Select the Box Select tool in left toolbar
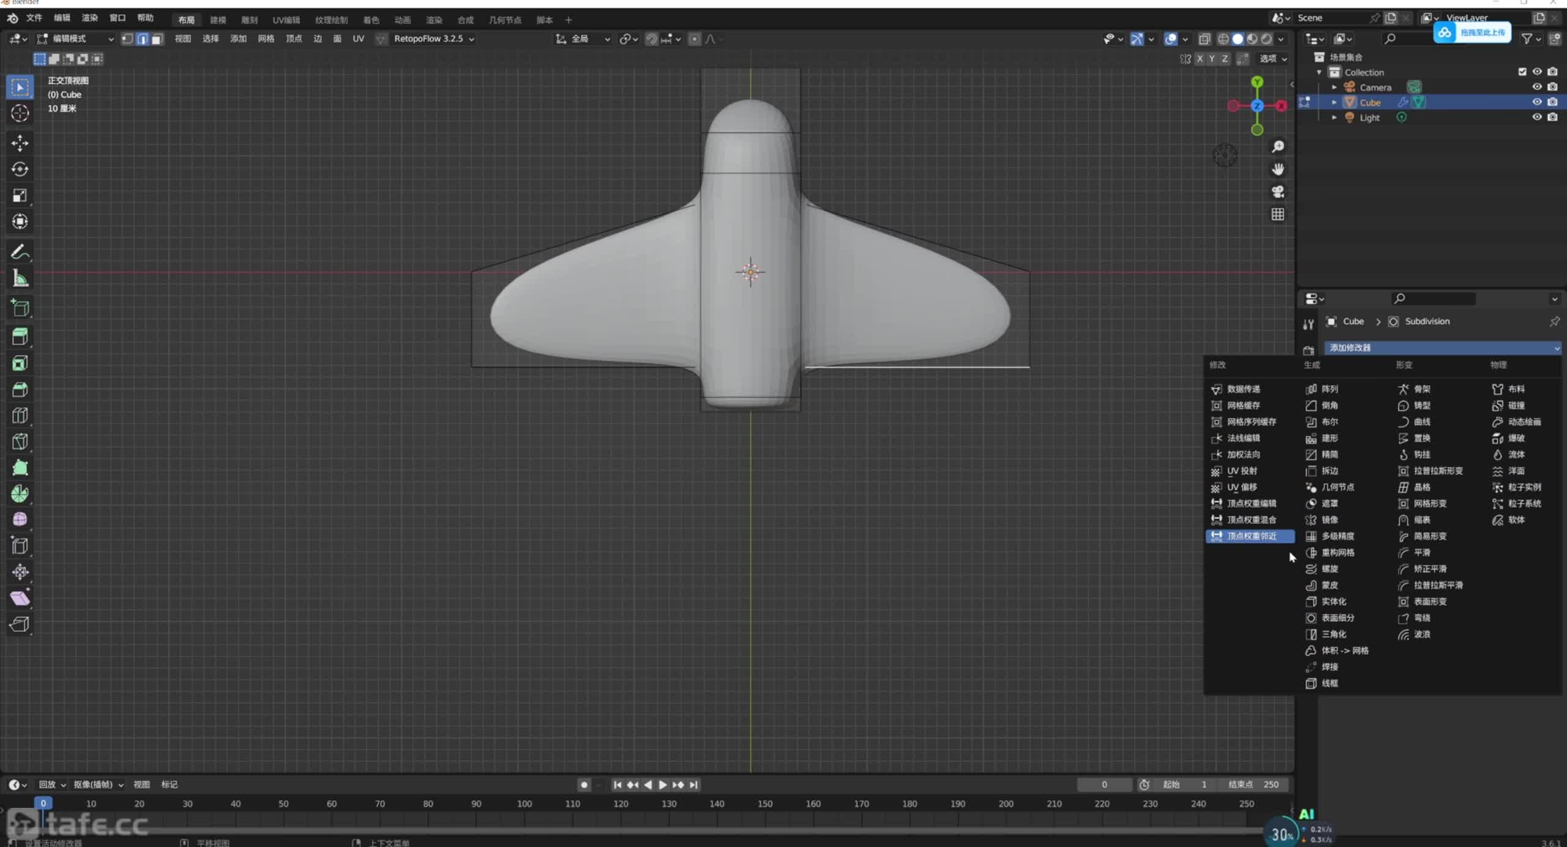The height and width of the screenshot is (847, 1567). (x=20, y=88)
